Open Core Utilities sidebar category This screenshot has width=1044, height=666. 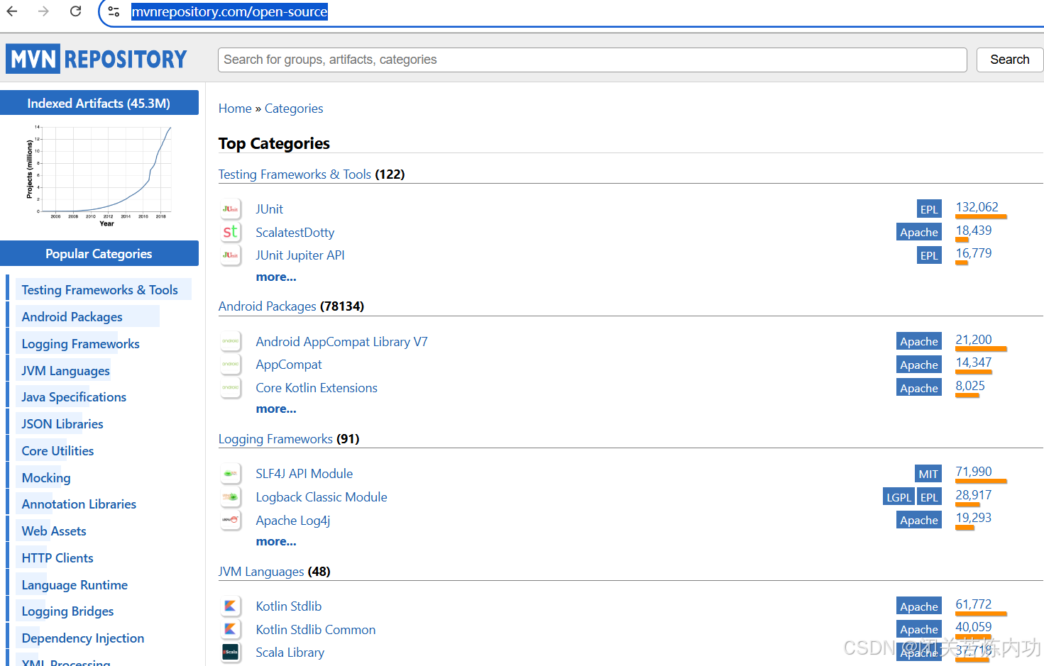tap(57, 451)
